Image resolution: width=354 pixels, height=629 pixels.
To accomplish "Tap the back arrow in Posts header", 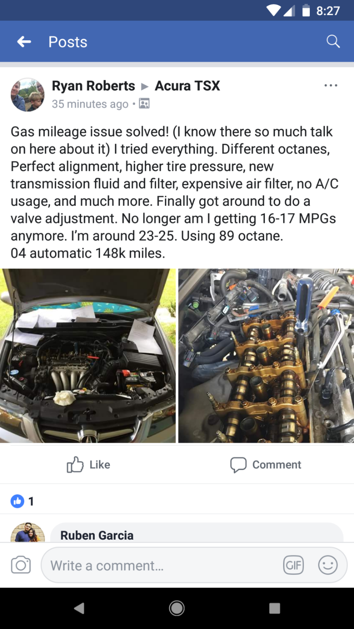I will pos(24,42).
